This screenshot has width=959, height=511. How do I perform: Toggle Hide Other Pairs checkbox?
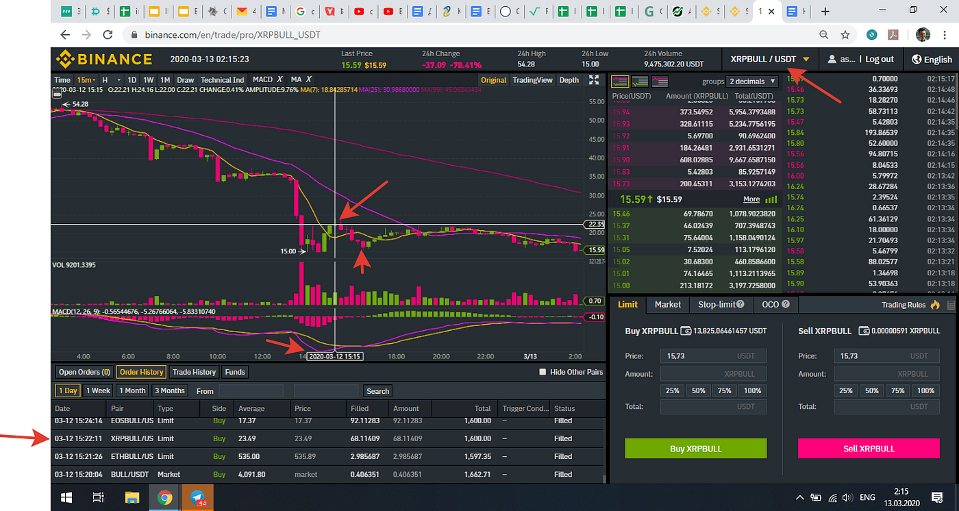(x=543, y=372)
